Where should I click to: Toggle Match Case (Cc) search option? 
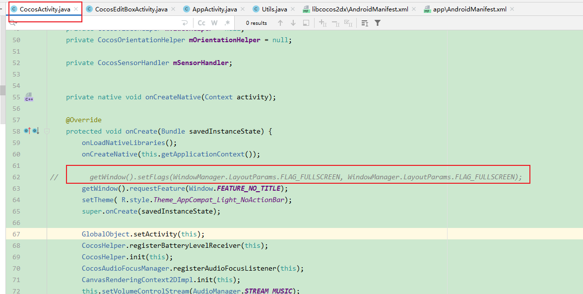201,23
